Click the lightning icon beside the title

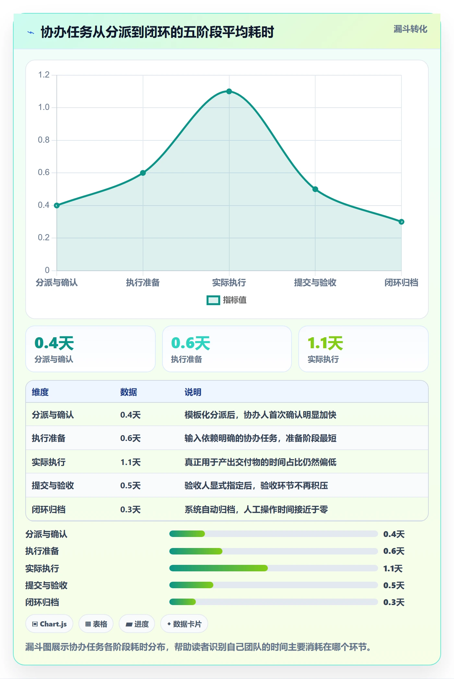pyautogui.click(x=31, y=33)
